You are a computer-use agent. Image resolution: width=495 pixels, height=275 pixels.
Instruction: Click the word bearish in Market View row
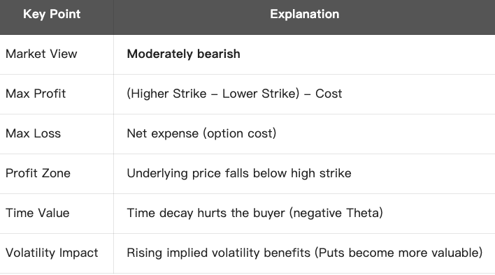pos(218,54)
